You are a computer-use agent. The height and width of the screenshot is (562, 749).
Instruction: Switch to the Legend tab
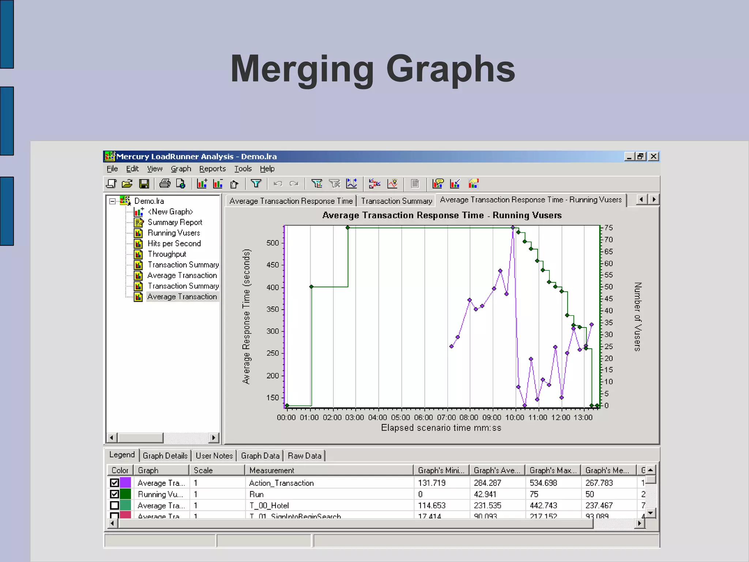coord(122,454)
